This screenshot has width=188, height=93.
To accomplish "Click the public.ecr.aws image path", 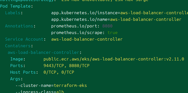I will pyautogui.click(x=104, y=59).
